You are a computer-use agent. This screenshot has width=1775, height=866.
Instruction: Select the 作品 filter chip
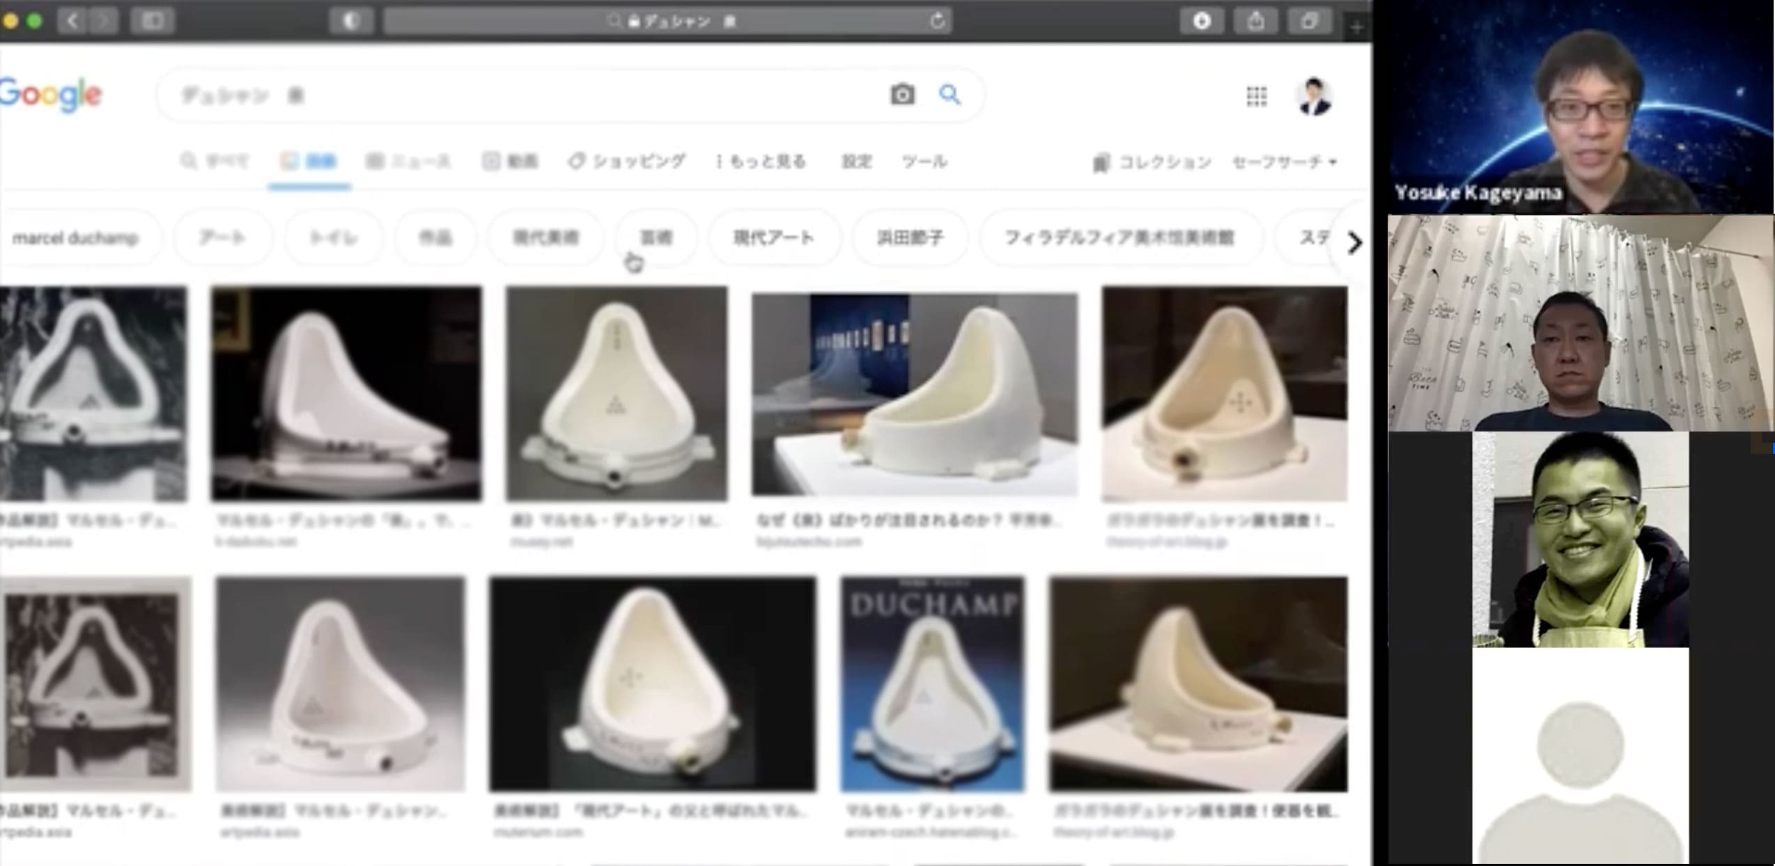coord(435,238)
